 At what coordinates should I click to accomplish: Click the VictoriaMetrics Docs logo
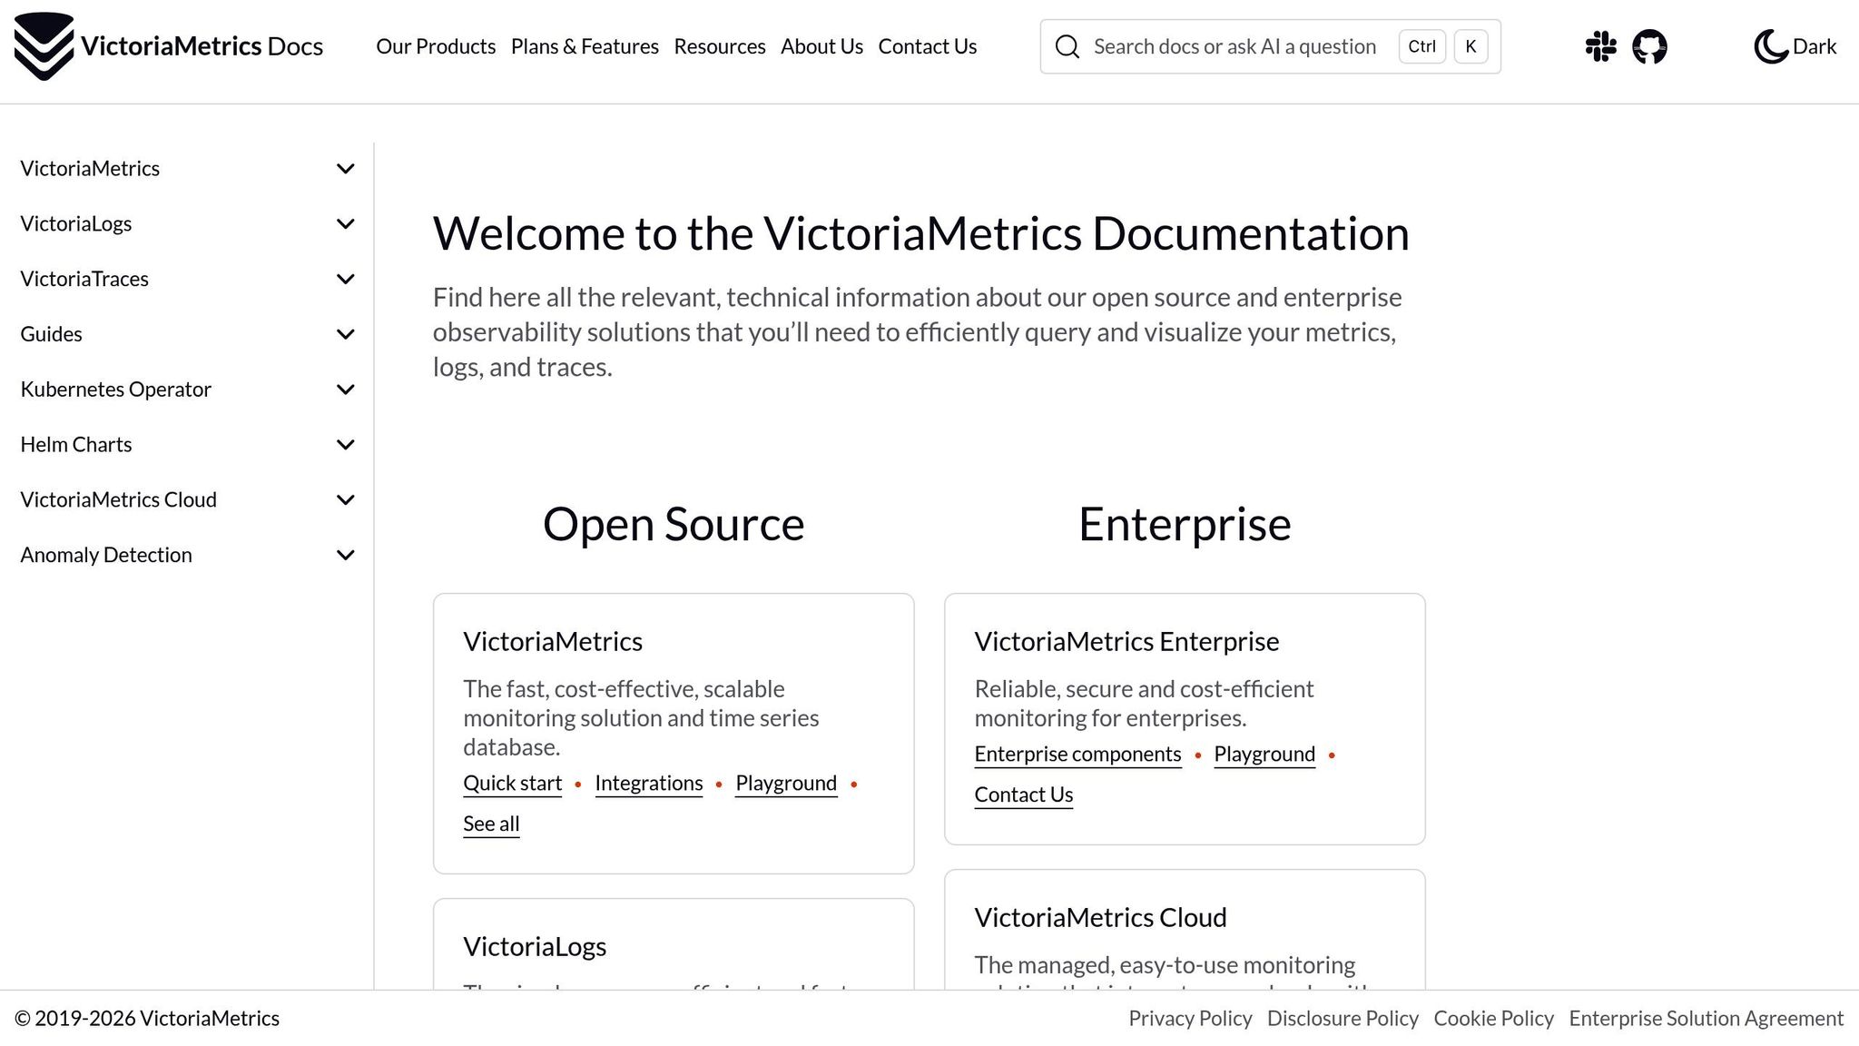point(168,45)
